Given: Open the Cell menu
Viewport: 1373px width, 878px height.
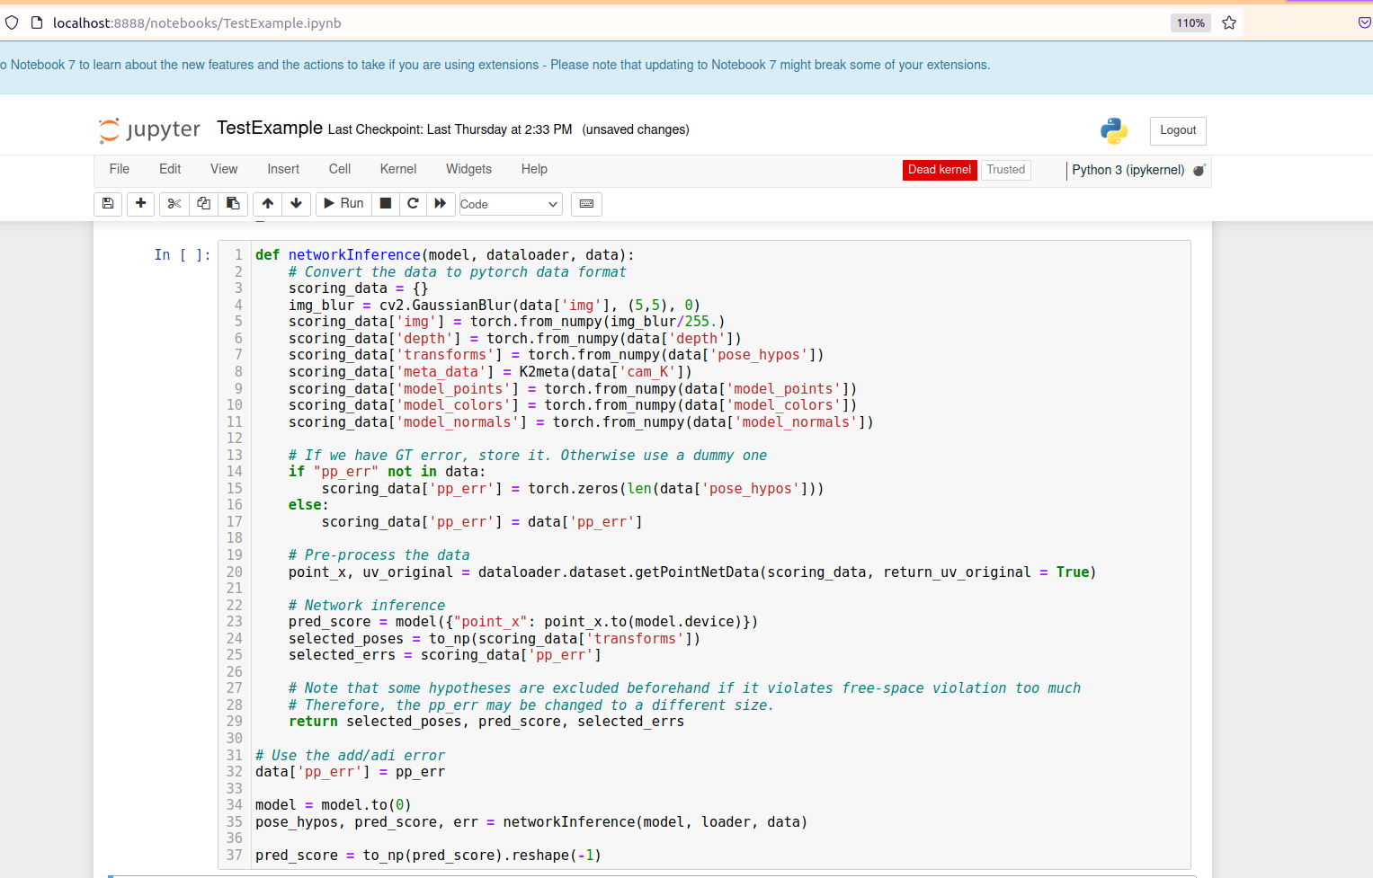Looking at the screenshot, I should tap(339, 169).
